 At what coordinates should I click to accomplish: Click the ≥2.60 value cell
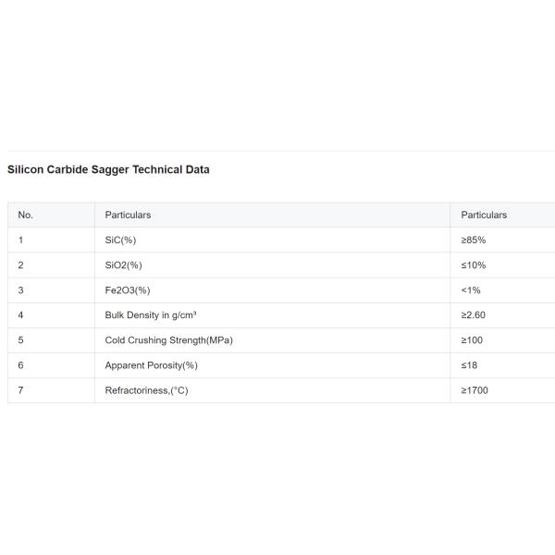click(474, 314)
